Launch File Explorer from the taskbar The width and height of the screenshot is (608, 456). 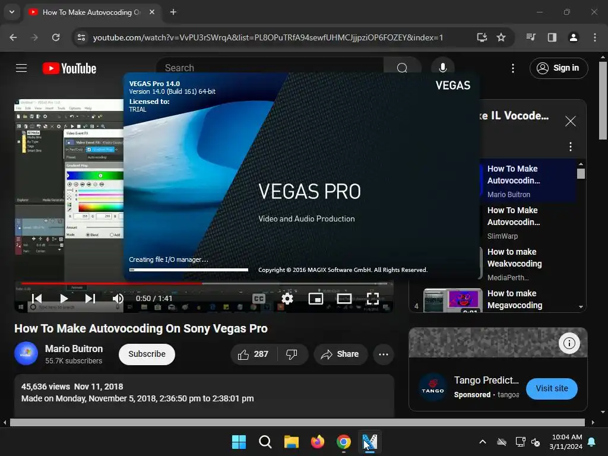point(291,442)
